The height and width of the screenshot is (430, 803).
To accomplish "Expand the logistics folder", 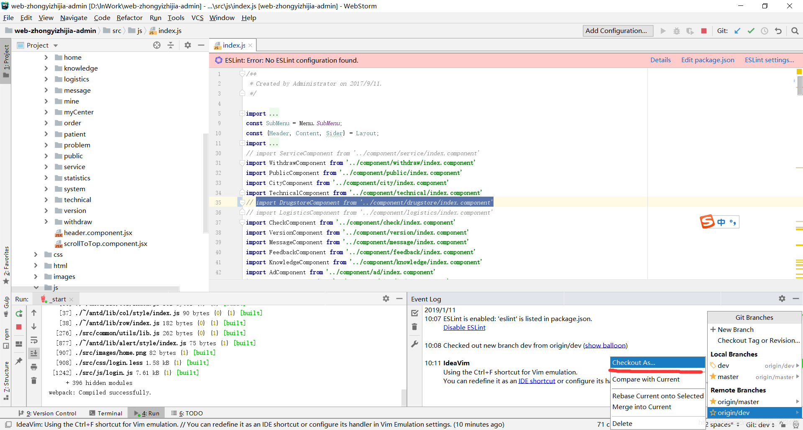I will click(x=46, y=79).
